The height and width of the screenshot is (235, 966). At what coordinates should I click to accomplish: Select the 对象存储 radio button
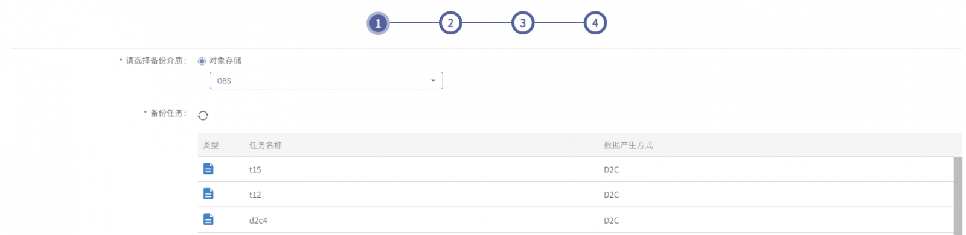(x=202, y=61)
